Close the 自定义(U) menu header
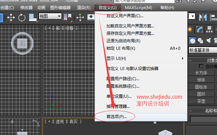217x135 pixels. click(107, 8)
